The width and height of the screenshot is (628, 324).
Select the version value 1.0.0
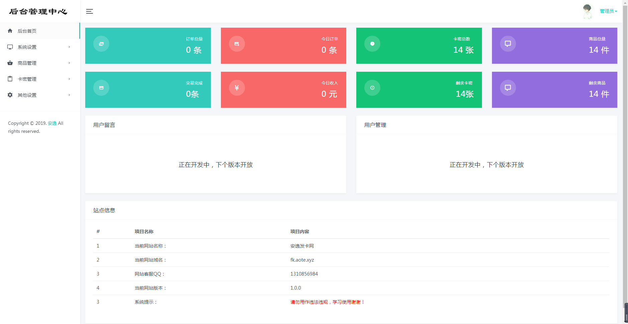click(296, 288)
